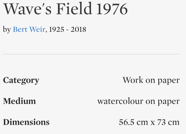Viewport: 186px width, 134px height.
Task: Click the Category label
Action: pyautogui.click(x=21, y=80)
